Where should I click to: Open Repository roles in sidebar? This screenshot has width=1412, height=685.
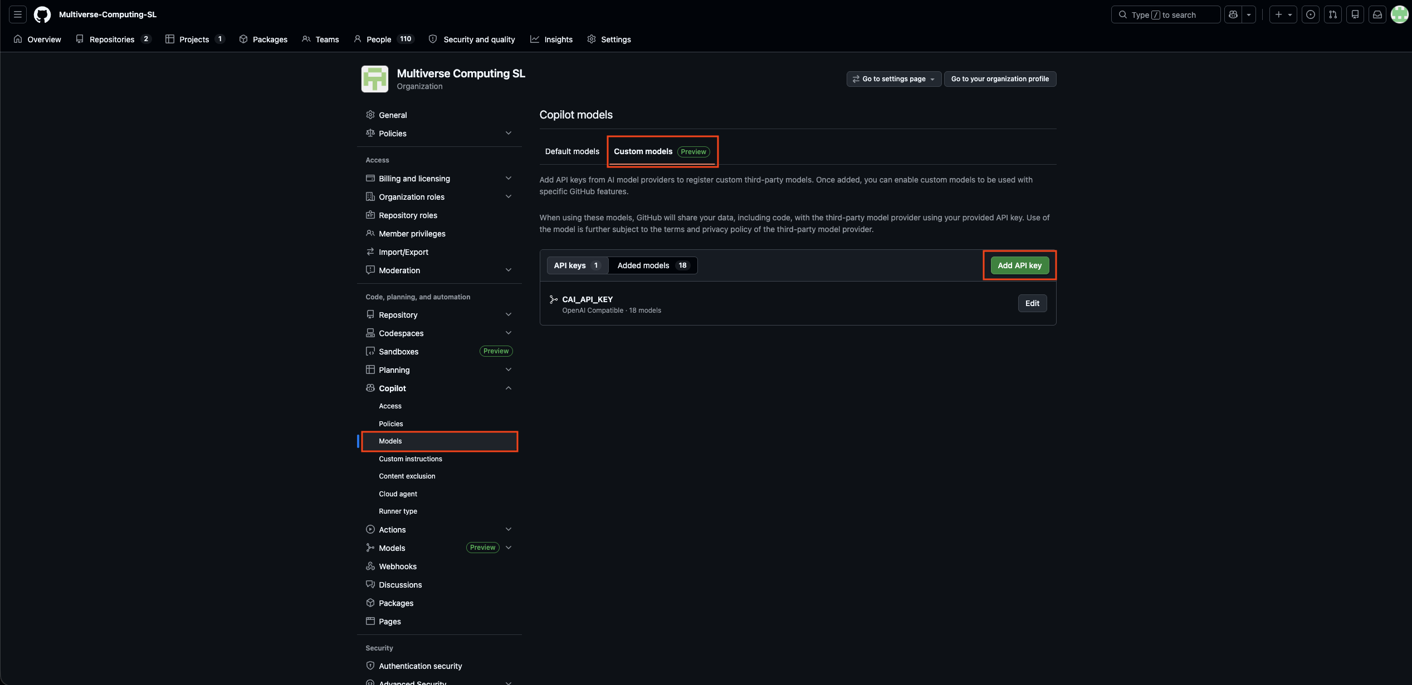point(439,215)
